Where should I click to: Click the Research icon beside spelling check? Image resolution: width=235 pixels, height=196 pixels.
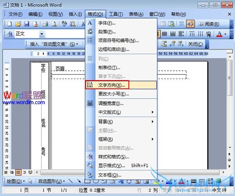click(73, 24)
